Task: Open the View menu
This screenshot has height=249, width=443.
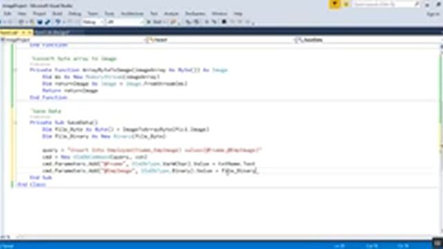Action: [x=21, y=14]
